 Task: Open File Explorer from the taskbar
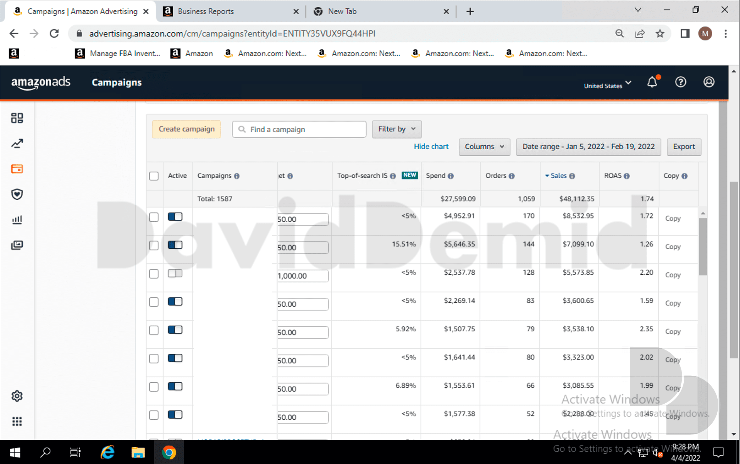click(x=138, y=453)
